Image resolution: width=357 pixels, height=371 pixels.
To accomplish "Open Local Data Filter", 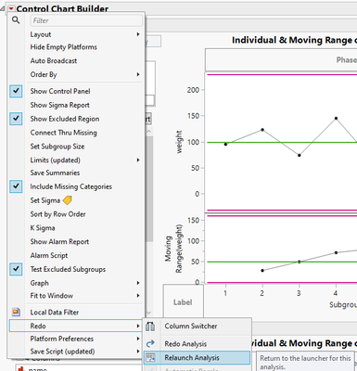I will (x=55, y=313).
